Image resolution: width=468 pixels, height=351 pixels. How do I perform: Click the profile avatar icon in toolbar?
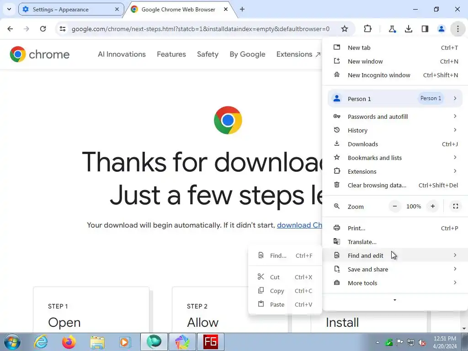[x=441, y=29]
